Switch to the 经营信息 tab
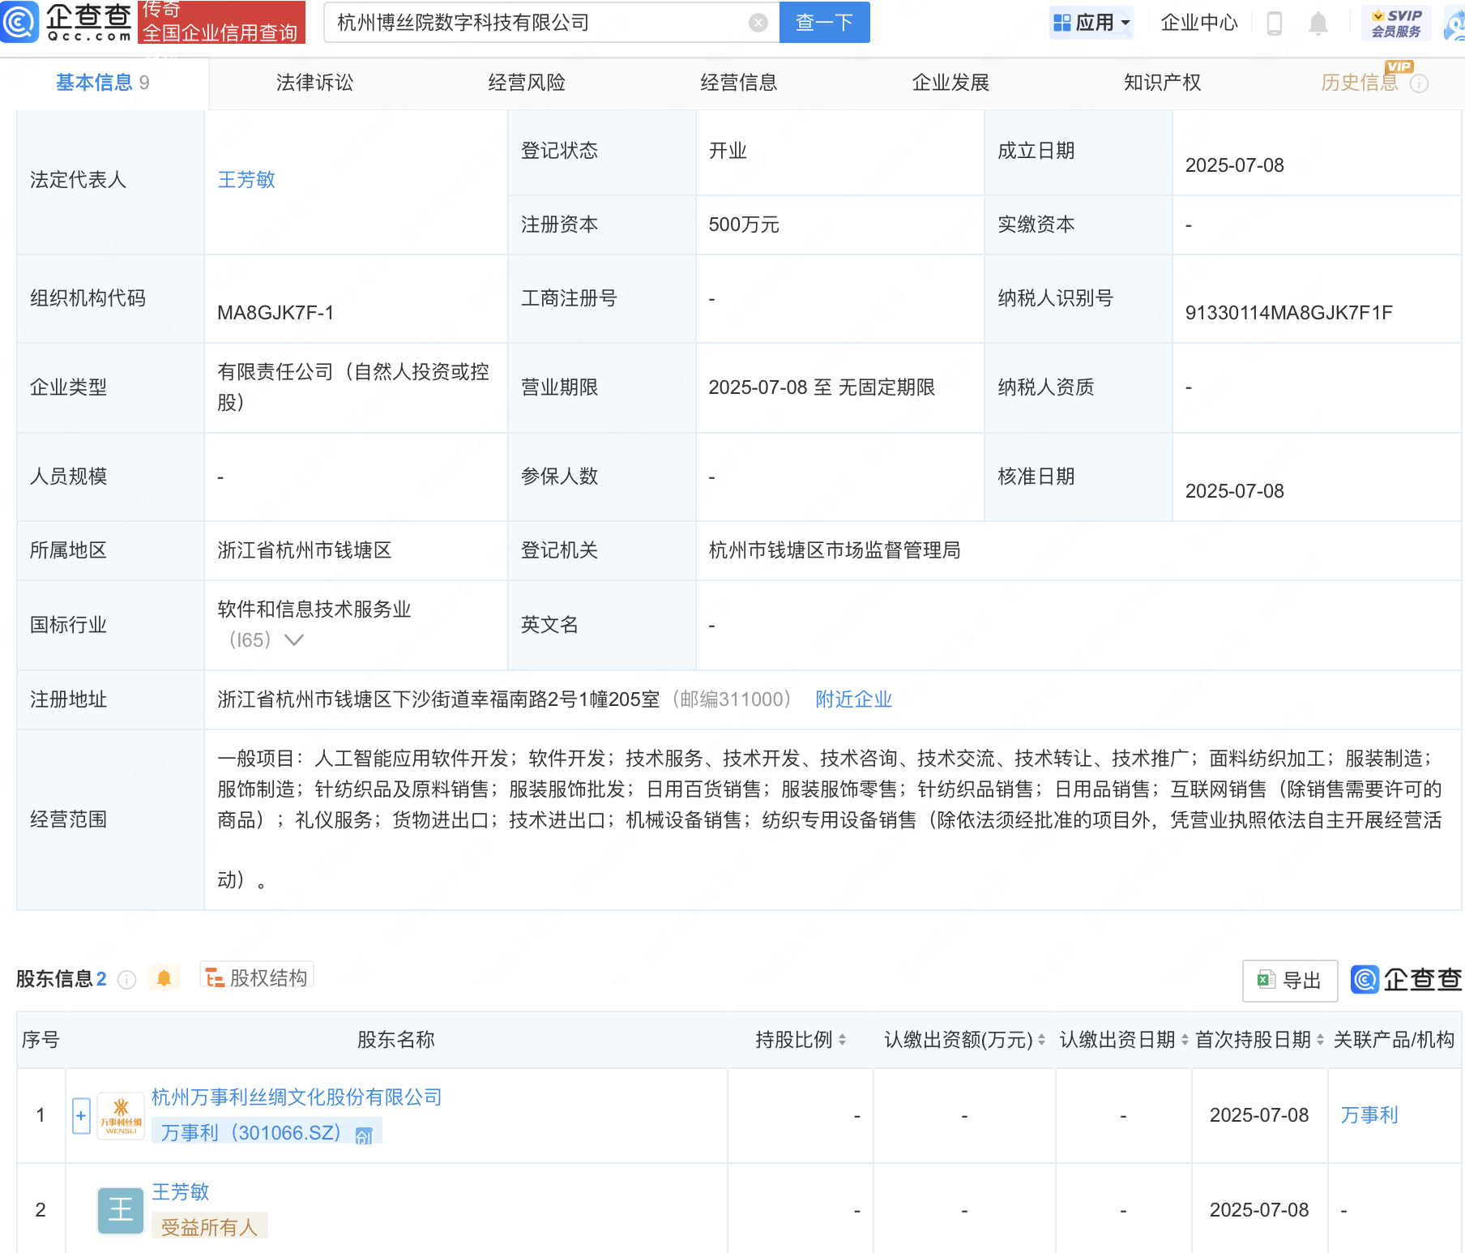This screenshot has height=1253, width=1465. click(739, 83)
